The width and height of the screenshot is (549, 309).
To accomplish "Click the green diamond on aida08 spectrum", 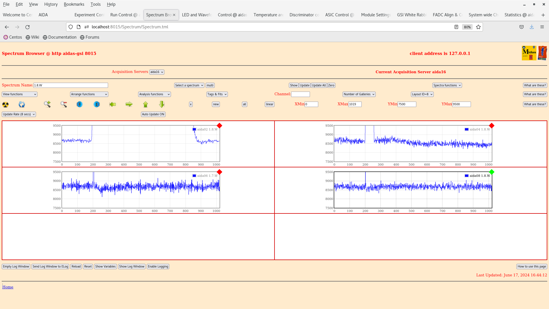I will pos(492,172).
